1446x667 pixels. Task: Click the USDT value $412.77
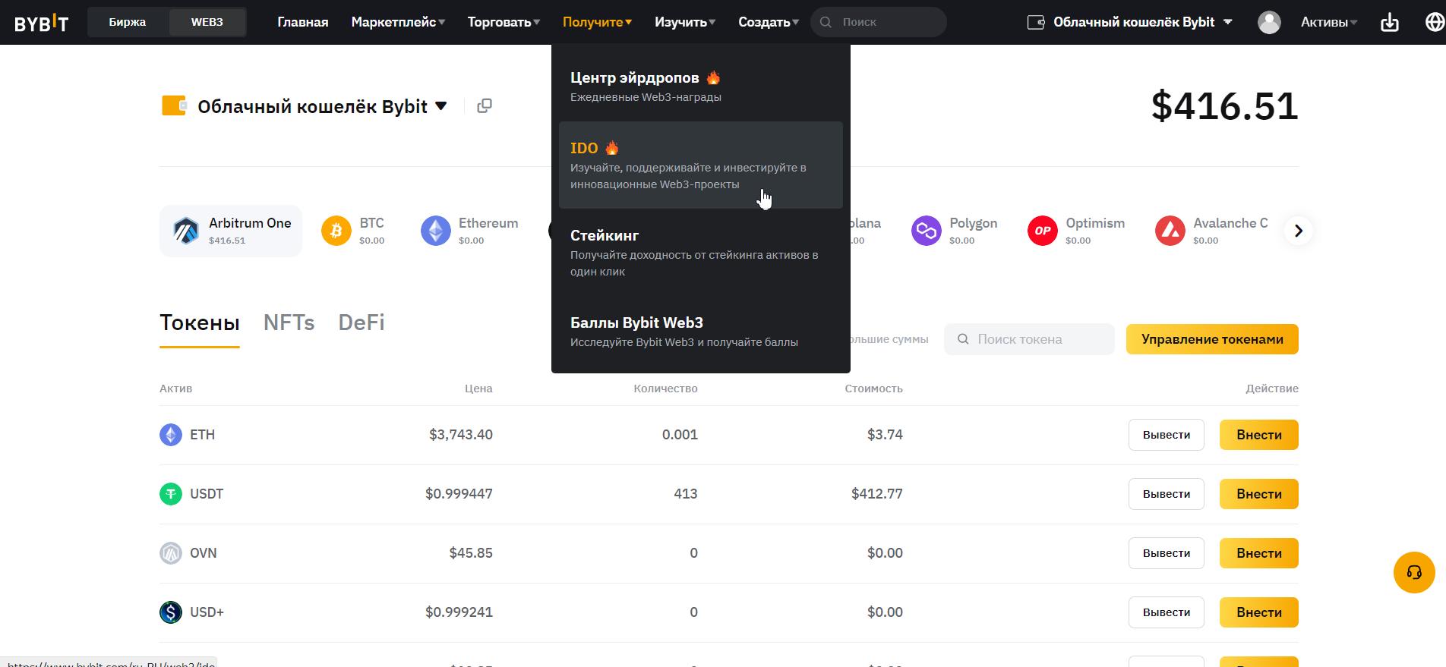[877, 494]
